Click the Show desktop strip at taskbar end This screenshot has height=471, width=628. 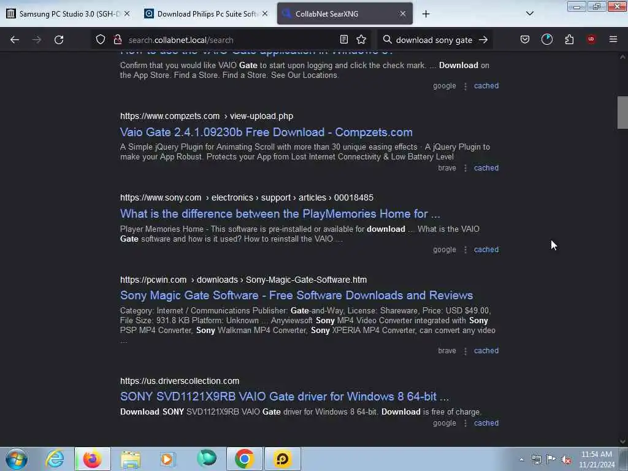(624, 459)
